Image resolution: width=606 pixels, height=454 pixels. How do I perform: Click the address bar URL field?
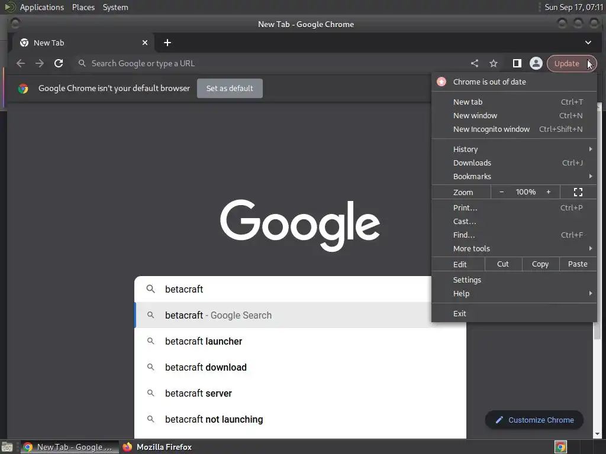click(x=270, y=63)
